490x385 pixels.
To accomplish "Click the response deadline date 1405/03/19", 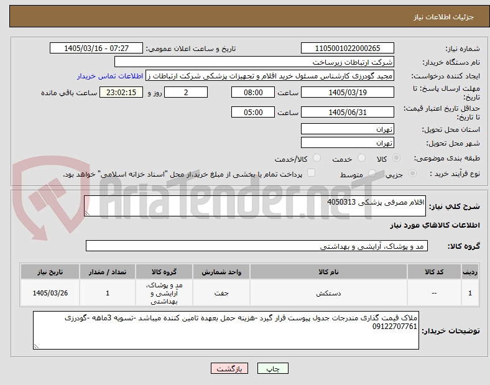I will pyautogui.click(x=348, y=92).
